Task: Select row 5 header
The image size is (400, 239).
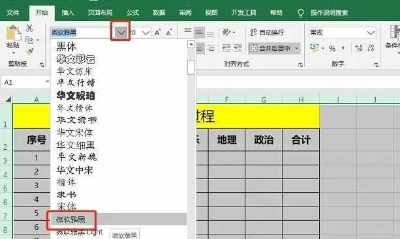Action: click(6, 188)
